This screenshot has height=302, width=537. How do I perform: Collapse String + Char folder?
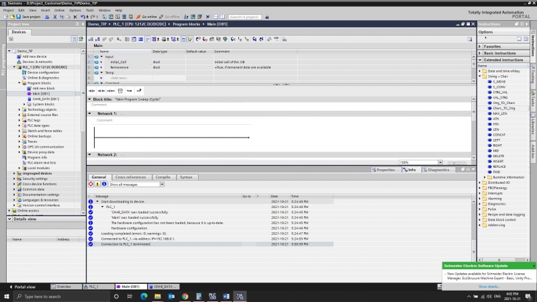coord(480,77)
